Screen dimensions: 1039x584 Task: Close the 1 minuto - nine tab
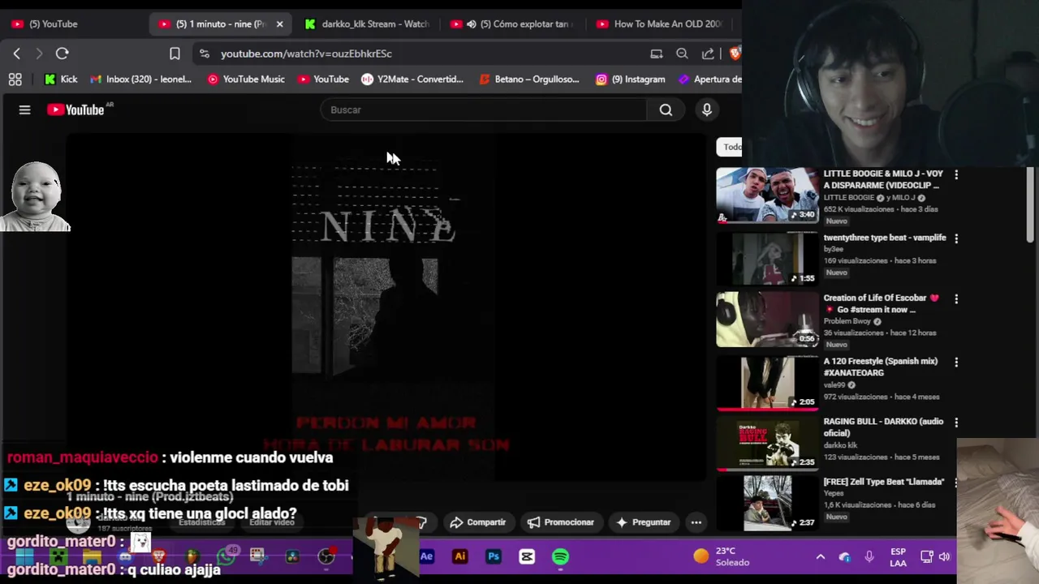[280, 24]
